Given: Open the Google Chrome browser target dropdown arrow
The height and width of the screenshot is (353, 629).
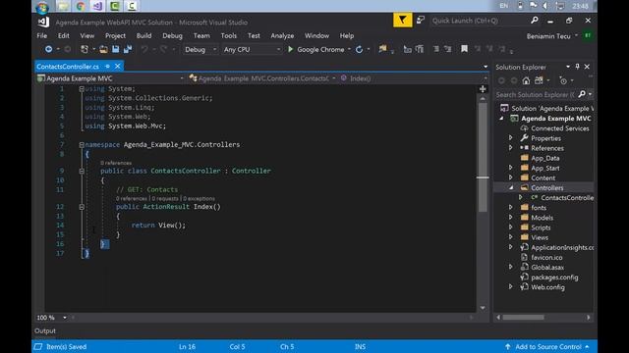Looking at the screenshot, I should pos(350,49).
